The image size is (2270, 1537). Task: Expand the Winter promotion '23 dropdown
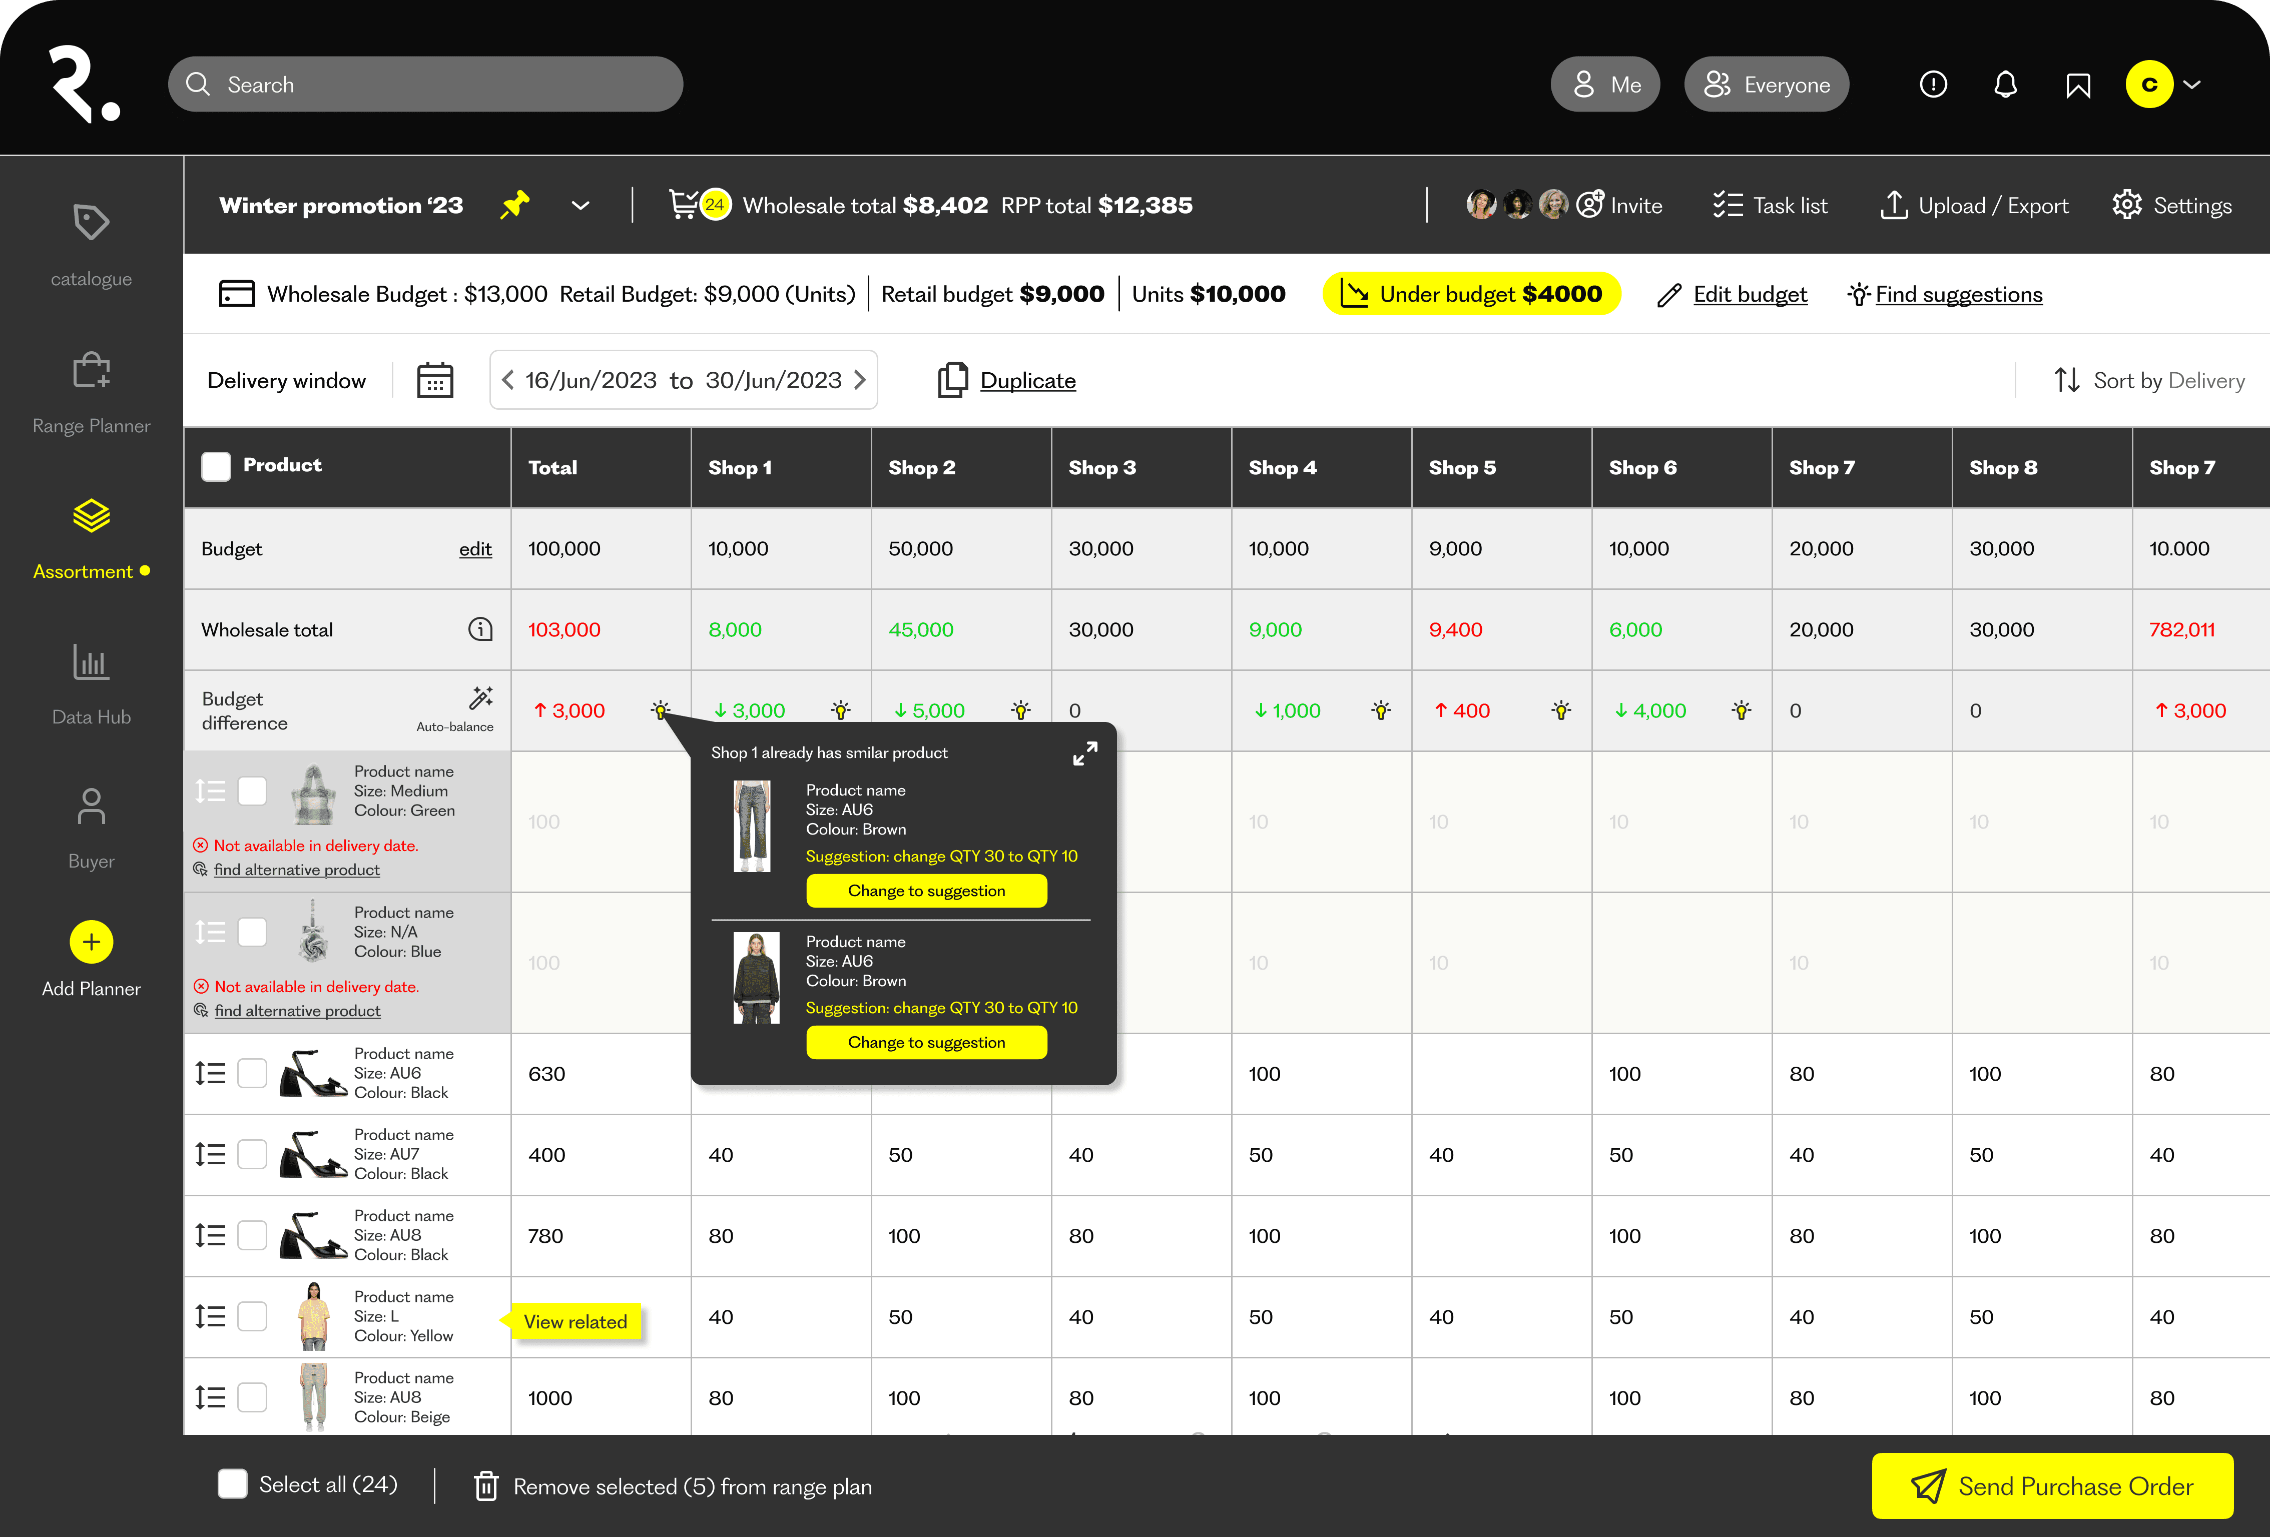coord(580,205)
